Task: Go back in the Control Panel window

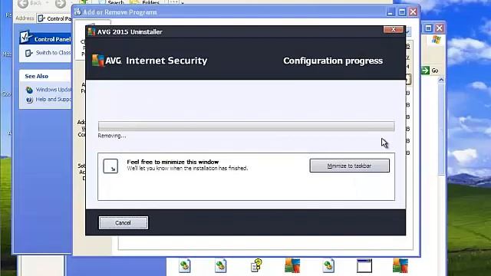Action: (x=30, y=3)
